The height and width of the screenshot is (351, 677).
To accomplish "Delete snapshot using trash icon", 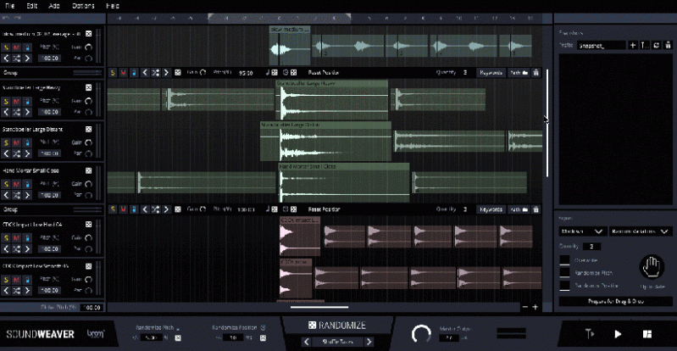I will pyautogui.click(x=668, y=46).
